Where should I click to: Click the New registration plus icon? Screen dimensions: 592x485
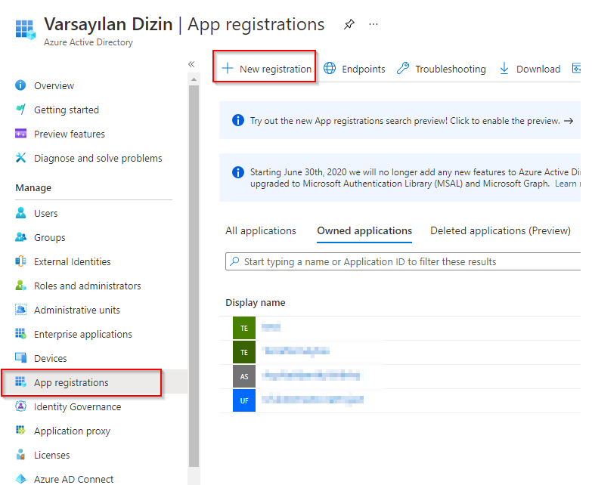[x=228, y=68]
